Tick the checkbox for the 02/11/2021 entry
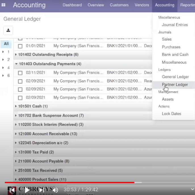Screen dimensions: 195x195 point(20,73)
